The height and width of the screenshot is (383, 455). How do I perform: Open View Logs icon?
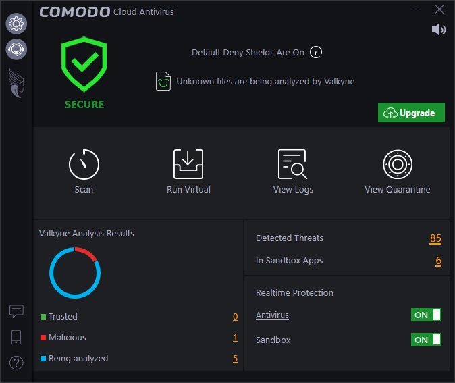click(x=292, y=164)
